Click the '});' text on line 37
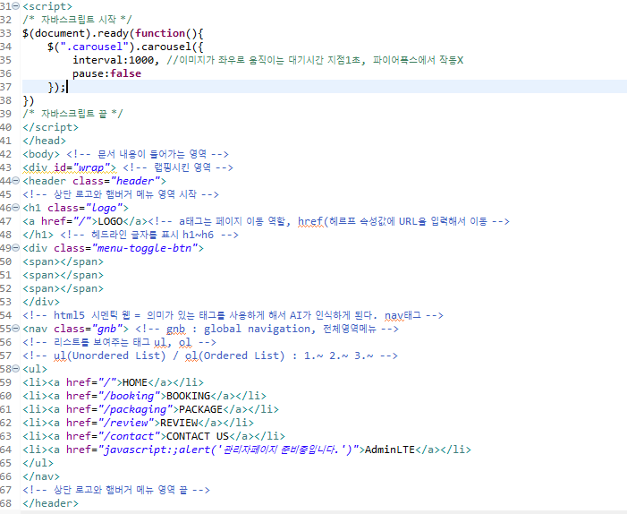Viewport: 627px width, 514px height. 56,87
